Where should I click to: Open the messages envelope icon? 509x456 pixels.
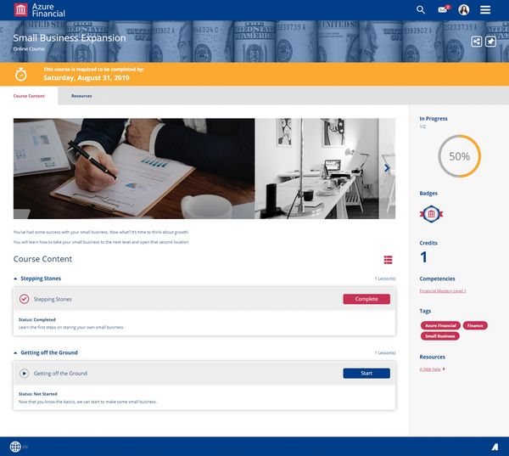(443, 9)
